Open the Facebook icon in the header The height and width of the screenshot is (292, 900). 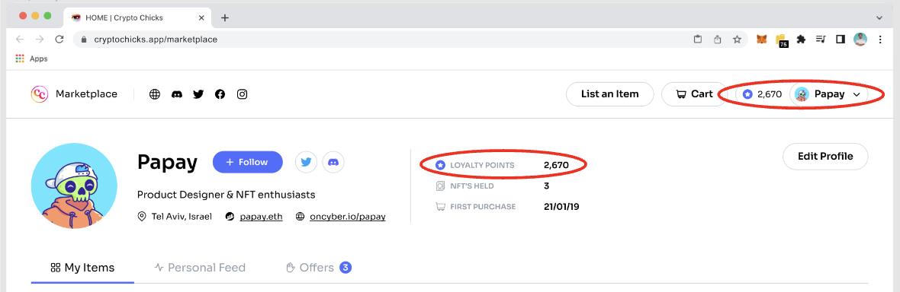click(x=220, y=94)
